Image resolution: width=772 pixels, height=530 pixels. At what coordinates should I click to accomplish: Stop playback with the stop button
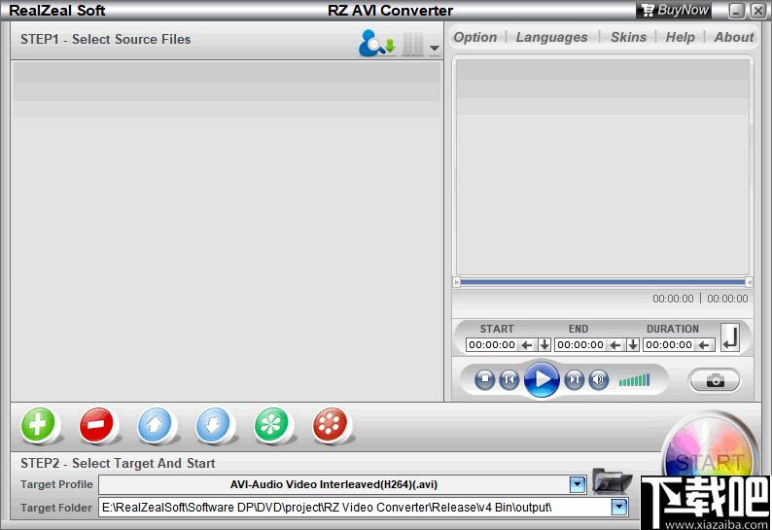click(485, 380)
